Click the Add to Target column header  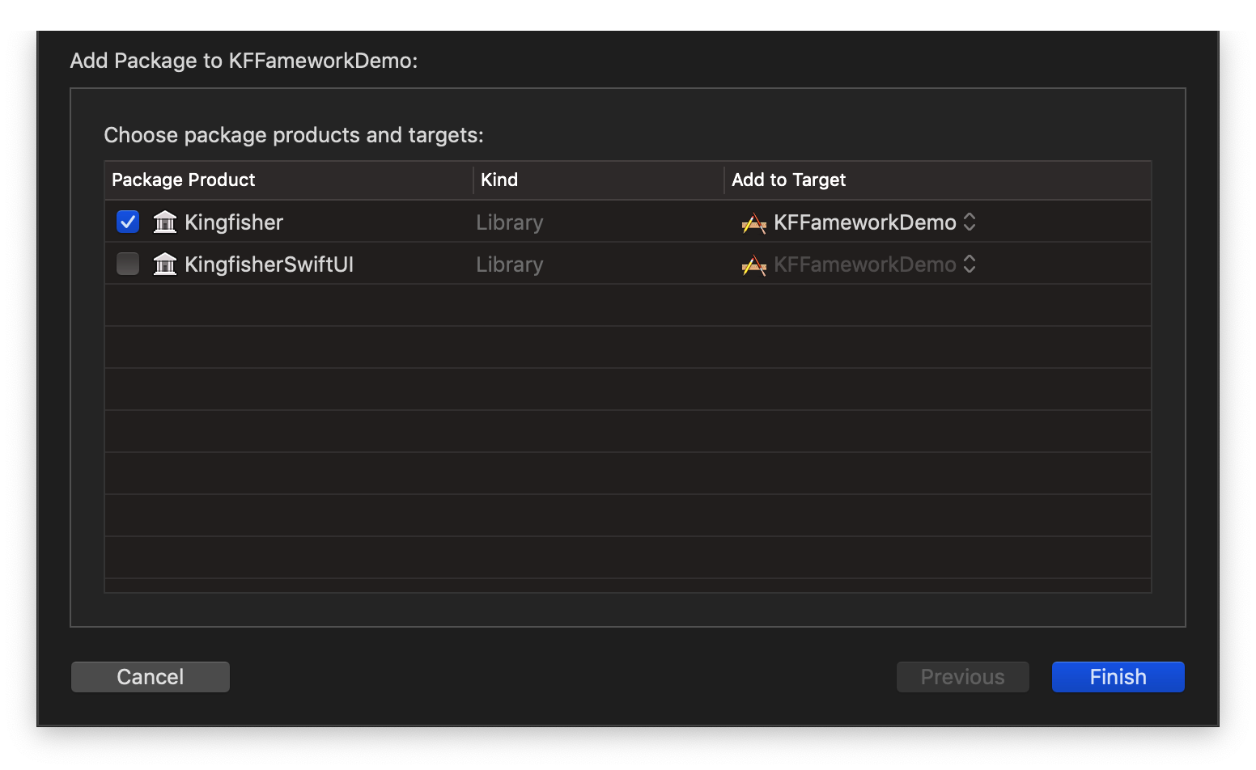788,180
